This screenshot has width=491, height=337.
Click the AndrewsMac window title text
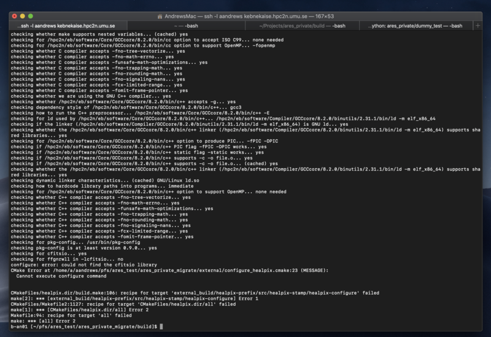tap(184, 15)
